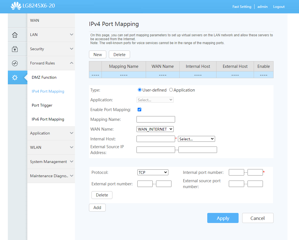Select the gear settings sidebar icon

pos(15,78)
